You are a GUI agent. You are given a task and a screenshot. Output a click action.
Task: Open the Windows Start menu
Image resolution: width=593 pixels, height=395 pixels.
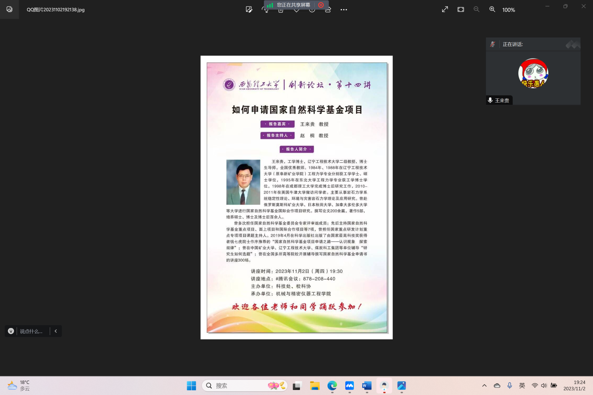click(191, 385)
